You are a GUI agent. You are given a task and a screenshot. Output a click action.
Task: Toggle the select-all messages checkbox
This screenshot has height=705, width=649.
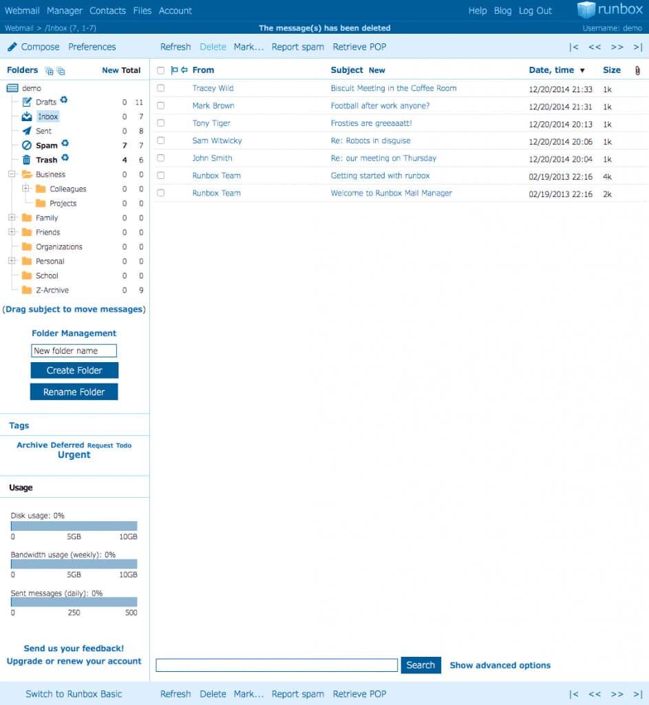coord(160,70)
